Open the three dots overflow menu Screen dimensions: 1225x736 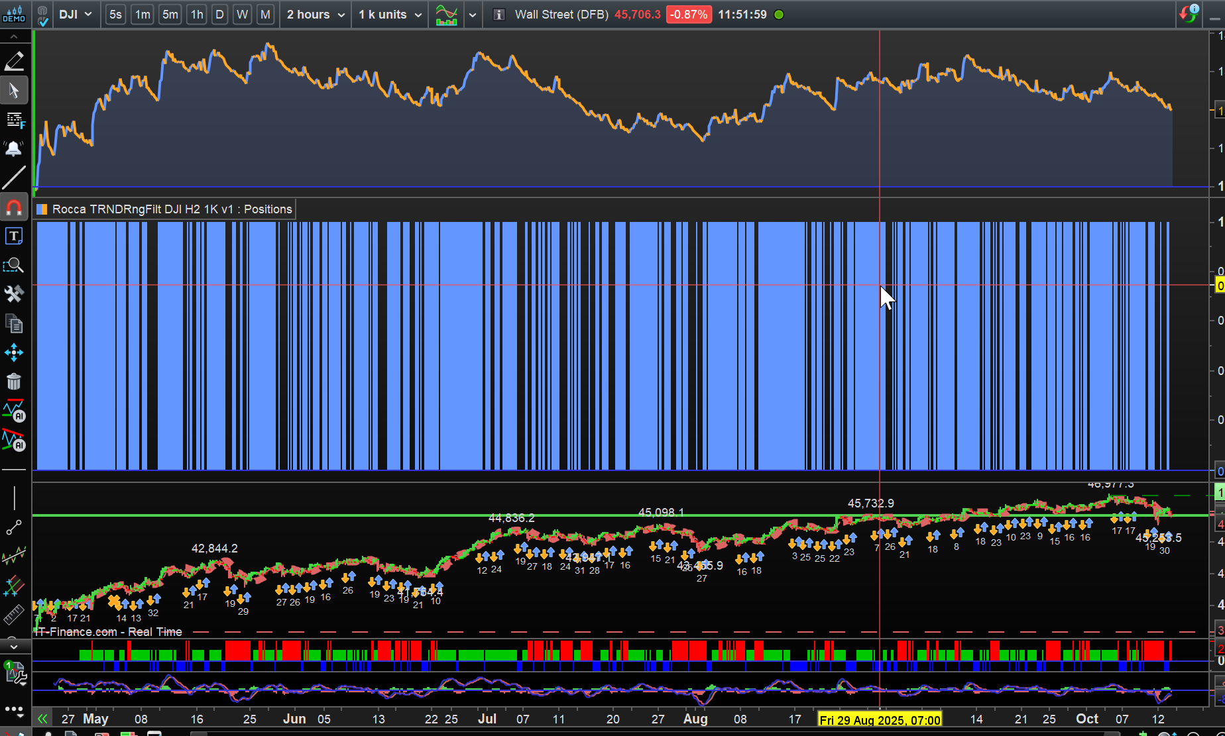14,710
